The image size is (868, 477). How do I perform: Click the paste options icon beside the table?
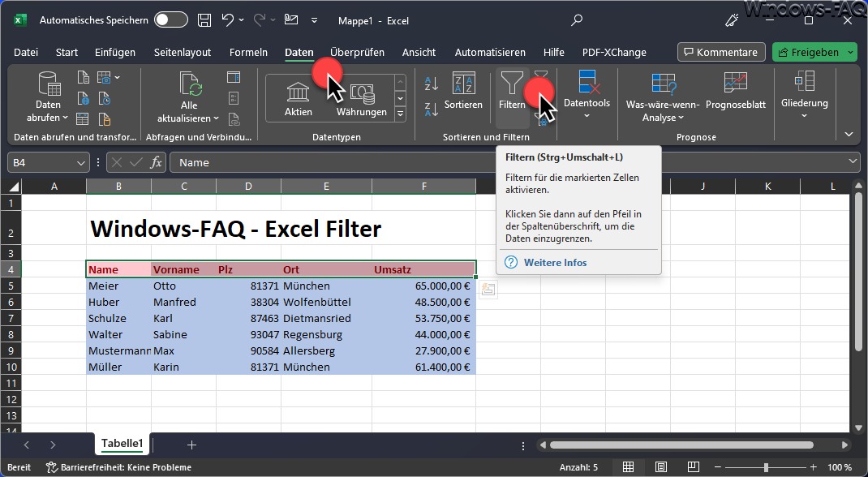click(488, 290)
